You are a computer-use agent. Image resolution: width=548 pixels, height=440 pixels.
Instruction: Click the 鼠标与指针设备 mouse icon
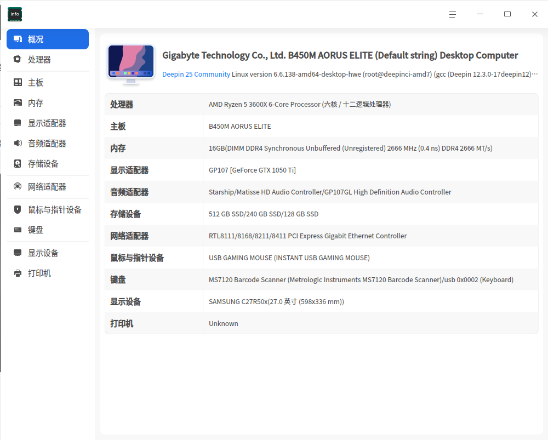[x=18, y=210]
